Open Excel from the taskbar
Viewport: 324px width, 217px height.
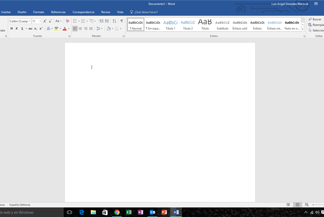point(129,212)
